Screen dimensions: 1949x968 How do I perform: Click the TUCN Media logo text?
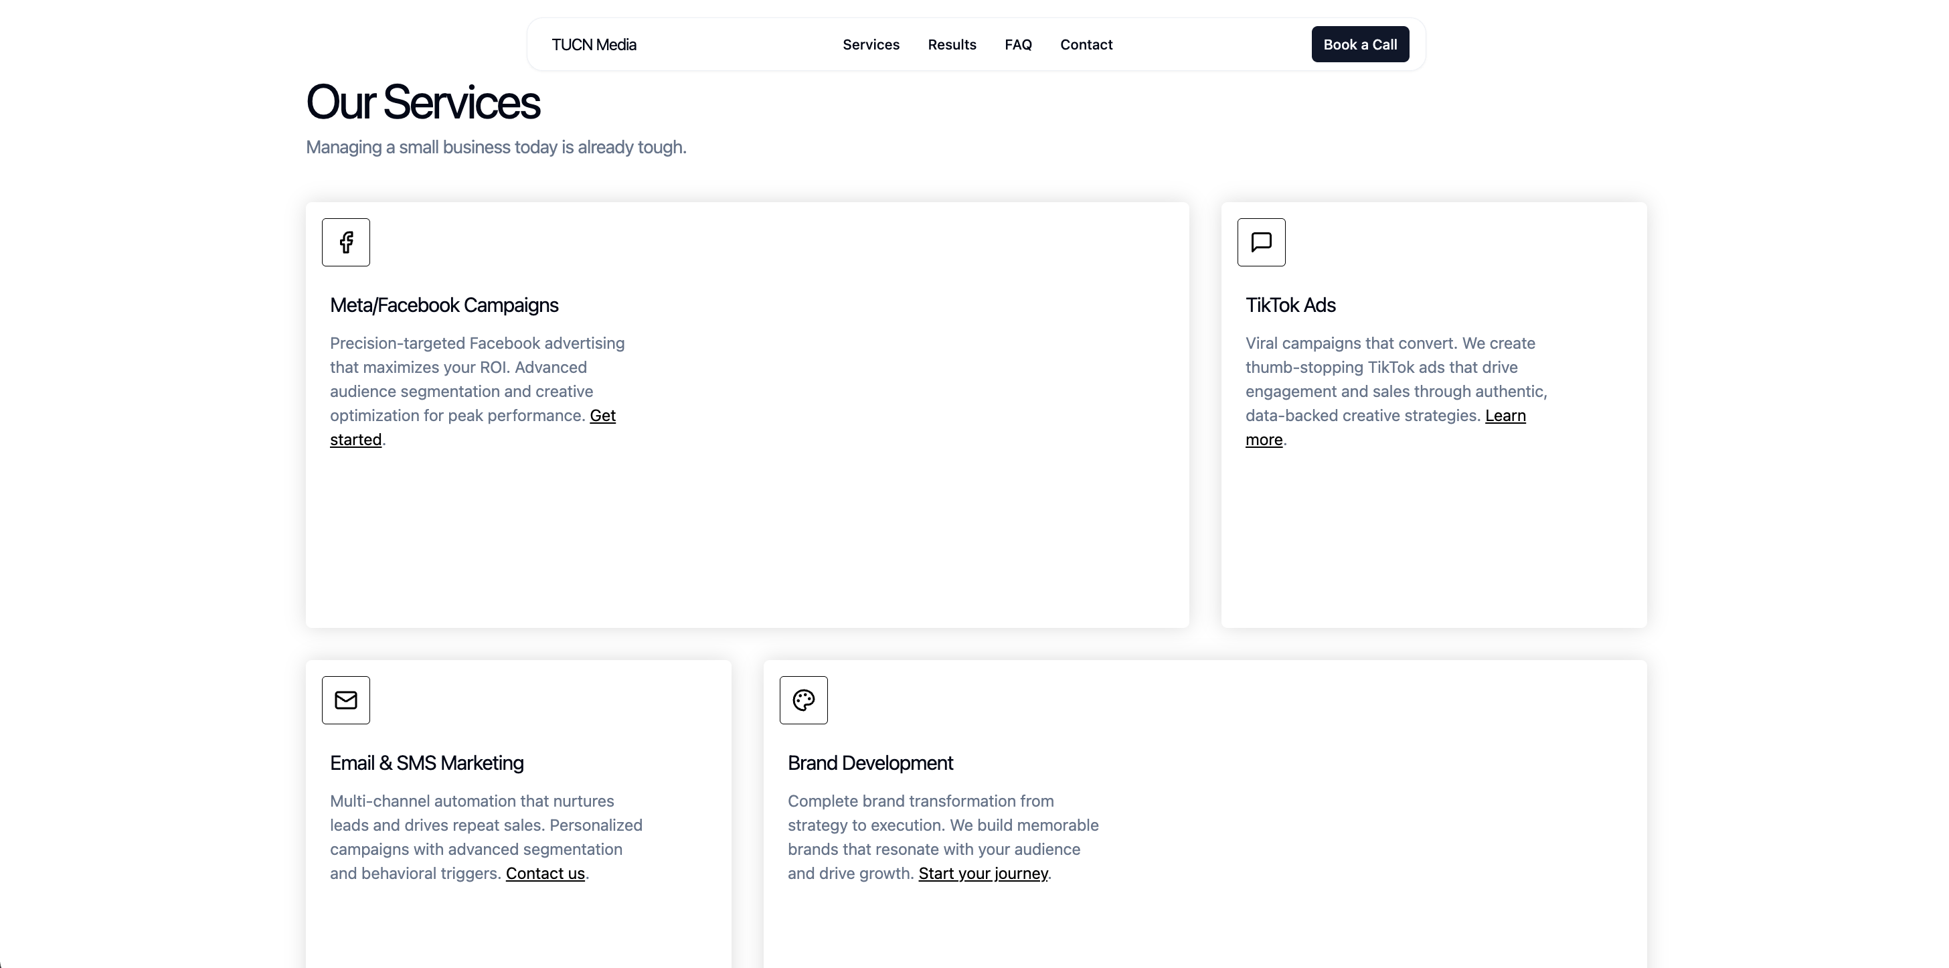coord(594,45)
